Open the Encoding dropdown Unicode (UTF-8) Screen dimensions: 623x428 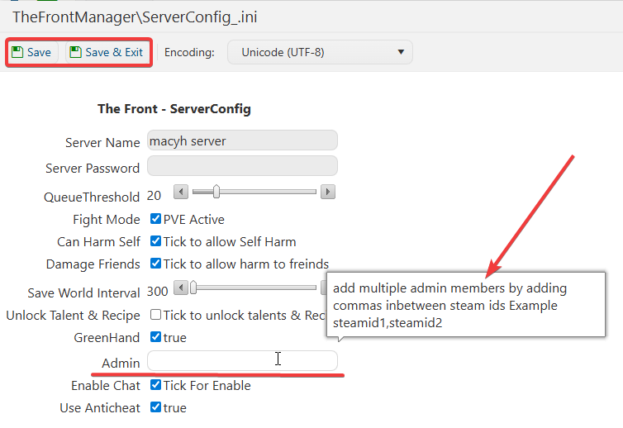tap(320, 52)
